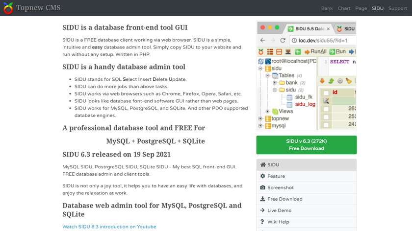Click the download icon in the sidebar menu

pyautogui.click(x=263, y=199)
